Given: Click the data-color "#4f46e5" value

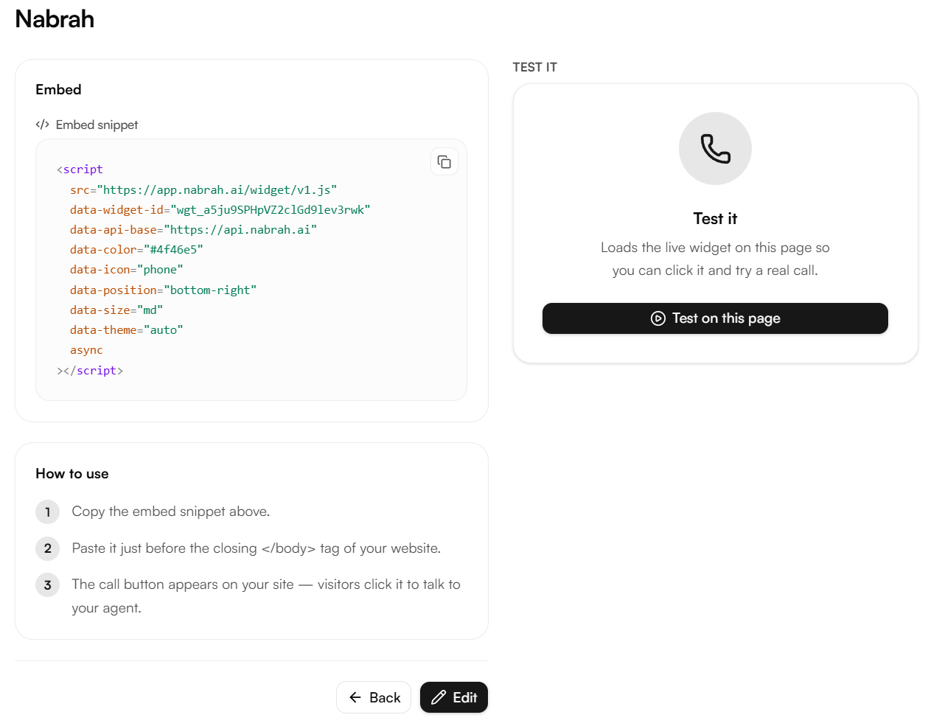Looking at the screenshot, I should (173, 250).
